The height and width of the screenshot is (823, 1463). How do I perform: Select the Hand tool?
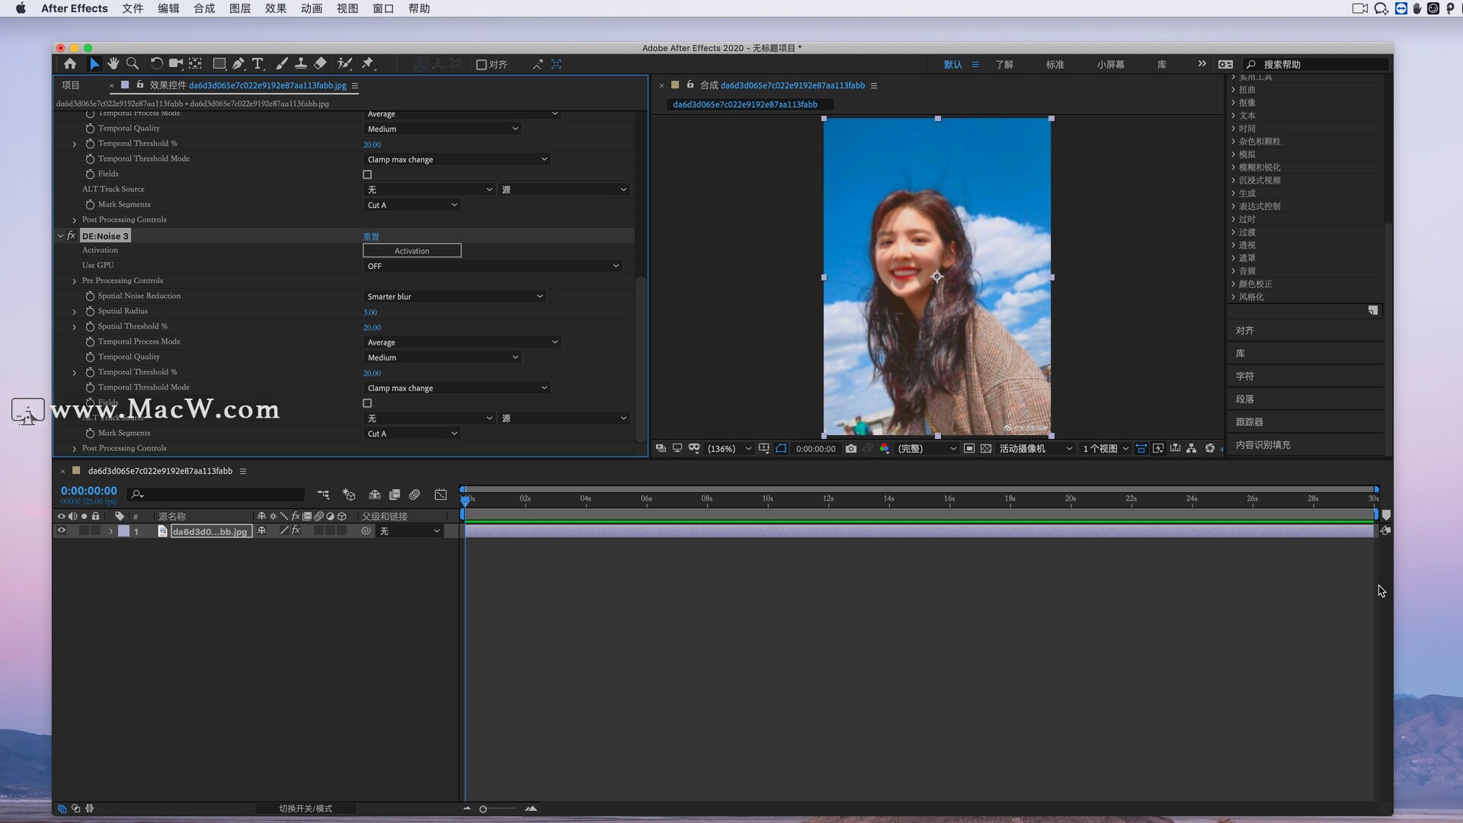(114, 64)
